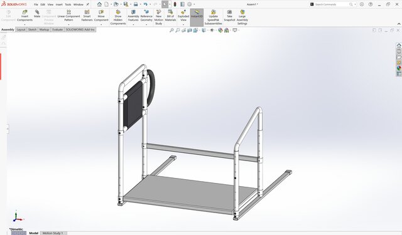This screenshot has height=235, width=402.
Task: Switch to the Markup tab
Action: 44,29
